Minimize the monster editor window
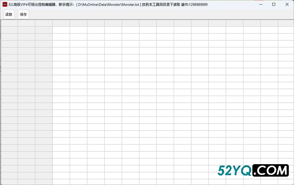 (x=261, y=4)
